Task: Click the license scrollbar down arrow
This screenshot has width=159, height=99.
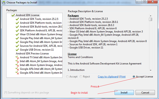Action: (151, 70)
